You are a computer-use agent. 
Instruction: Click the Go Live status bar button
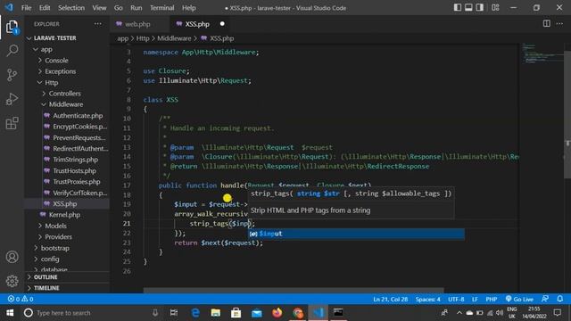519,300
